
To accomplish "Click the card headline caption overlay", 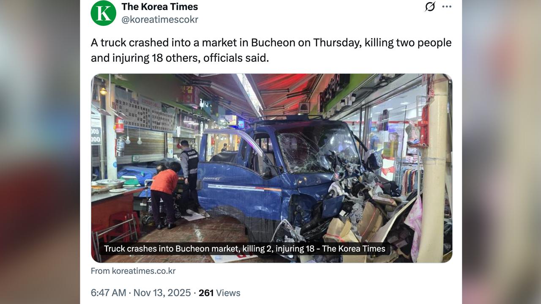I will pyautogui.click(x=245, y=249).
